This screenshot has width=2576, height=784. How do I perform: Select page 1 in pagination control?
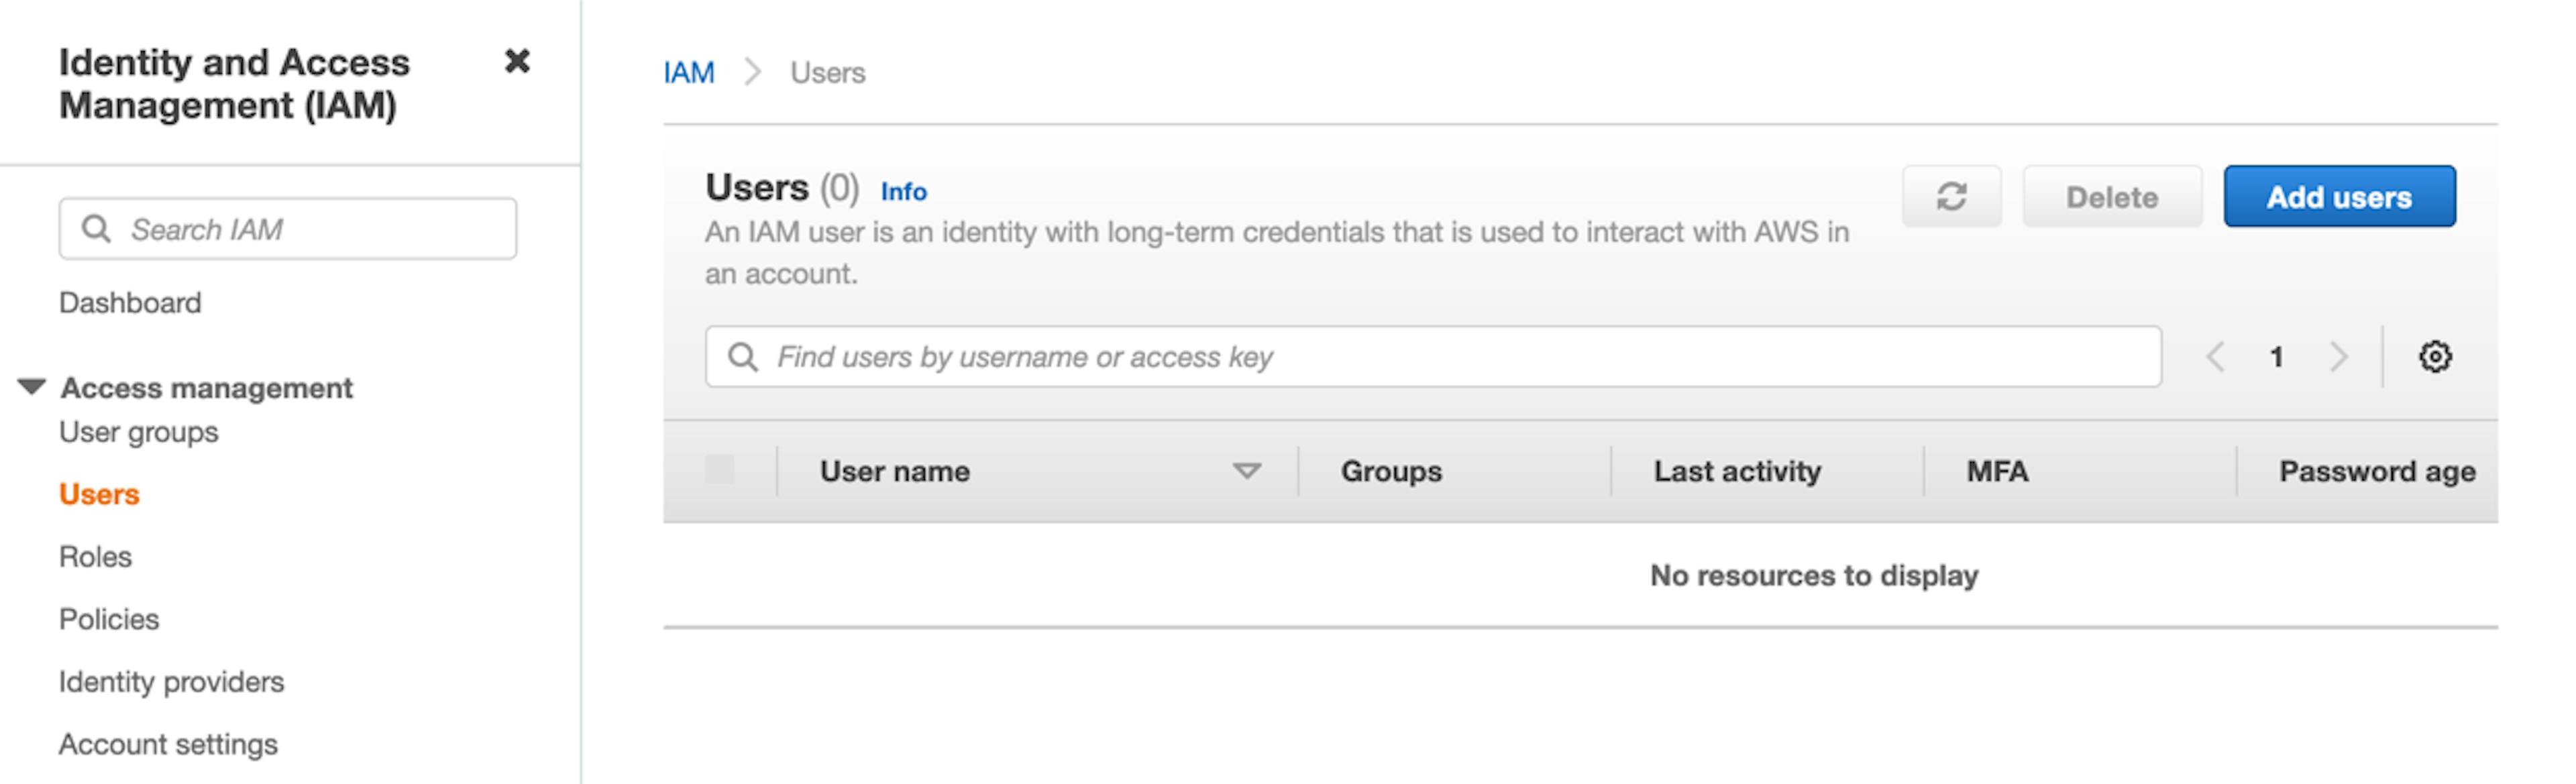tap(2277, 356)
